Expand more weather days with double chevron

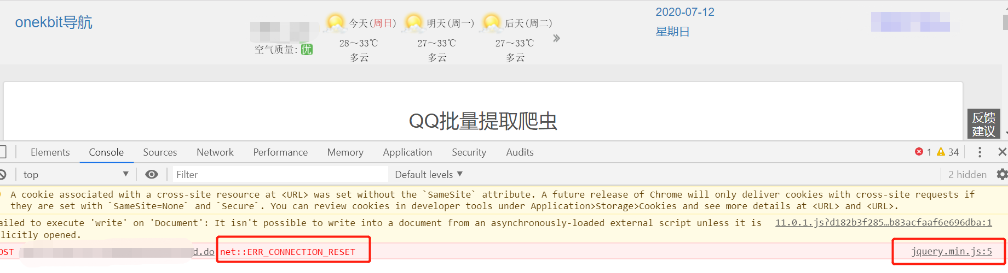point(556,38)
